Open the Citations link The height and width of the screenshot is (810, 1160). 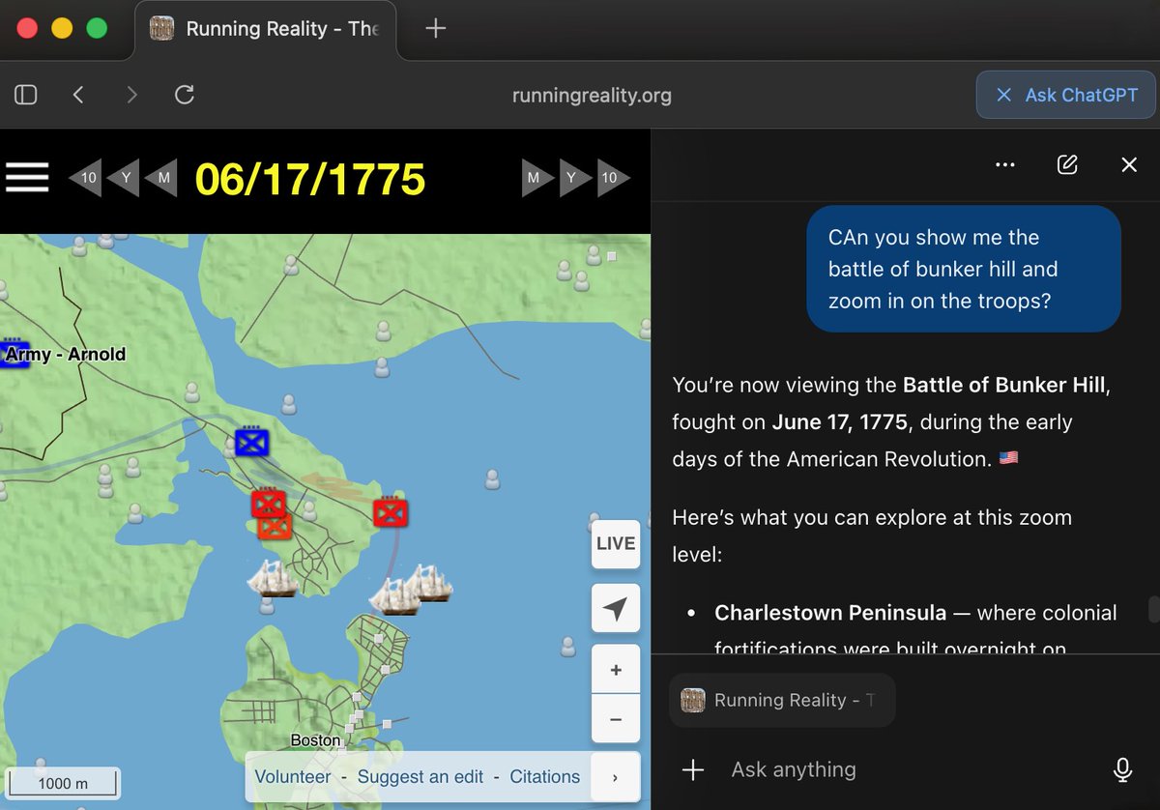click(x=544, y=776)
